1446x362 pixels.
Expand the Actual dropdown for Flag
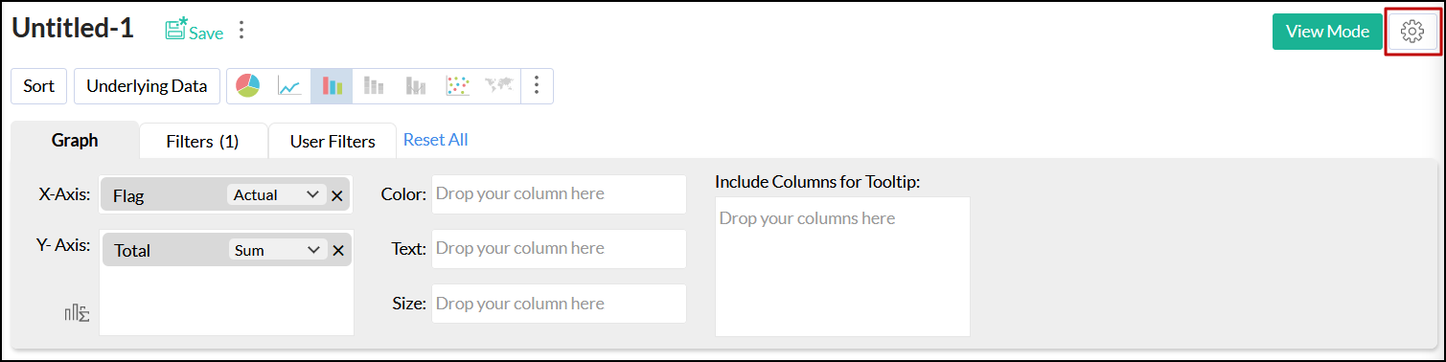coord(277,194)
